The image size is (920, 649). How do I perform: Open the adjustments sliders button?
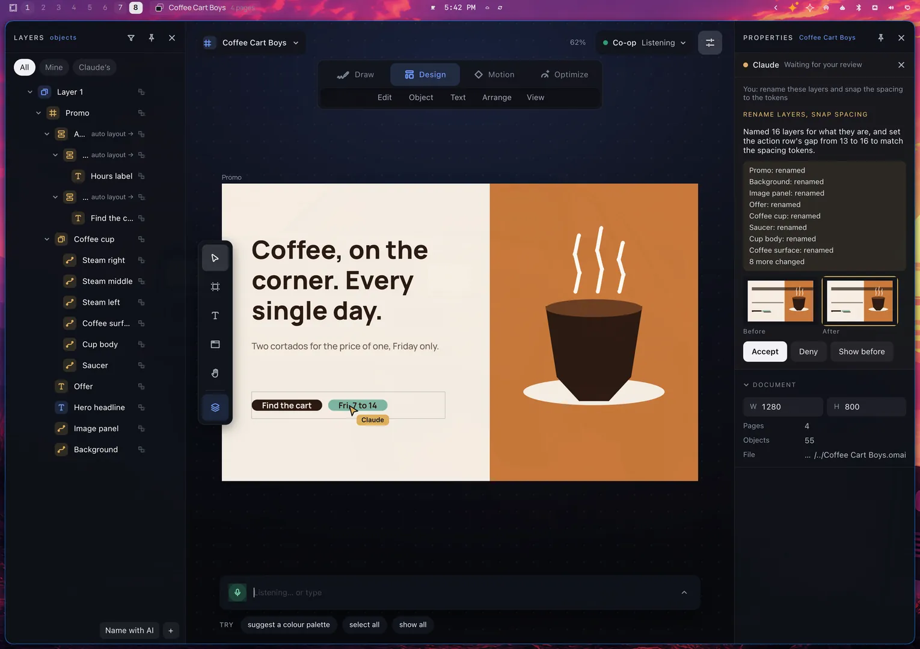click(710, 43)
